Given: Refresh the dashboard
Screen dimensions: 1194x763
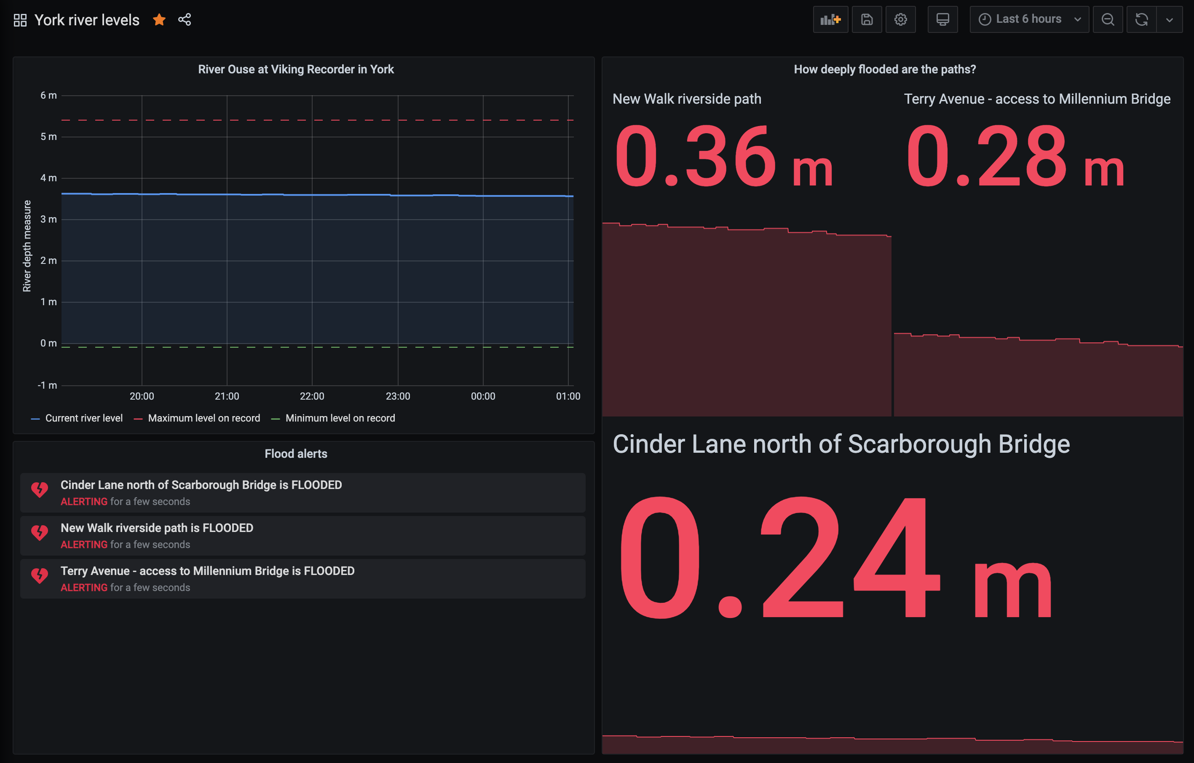Looking at the screenshot, I should coord(1141,19).
